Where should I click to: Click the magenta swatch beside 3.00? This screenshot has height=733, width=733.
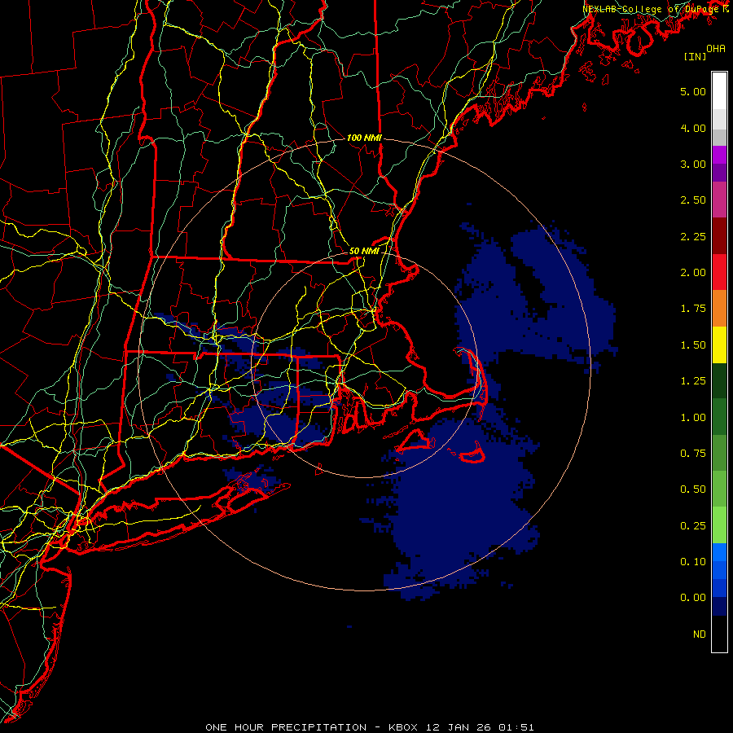point(719,155)
